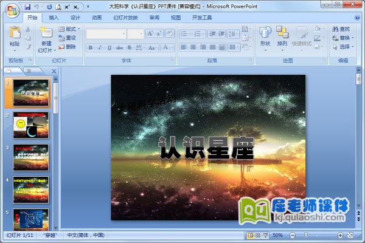365x243 pixels.
Task: Select slide 4 thumbnail
Action: click(31, 190)
